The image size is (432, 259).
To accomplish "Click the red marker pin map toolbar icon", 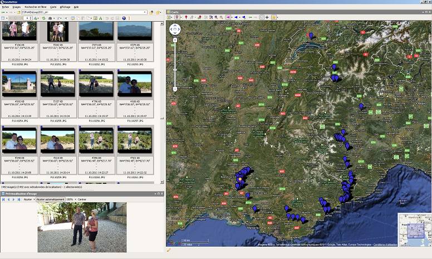I will pos(186,17).
